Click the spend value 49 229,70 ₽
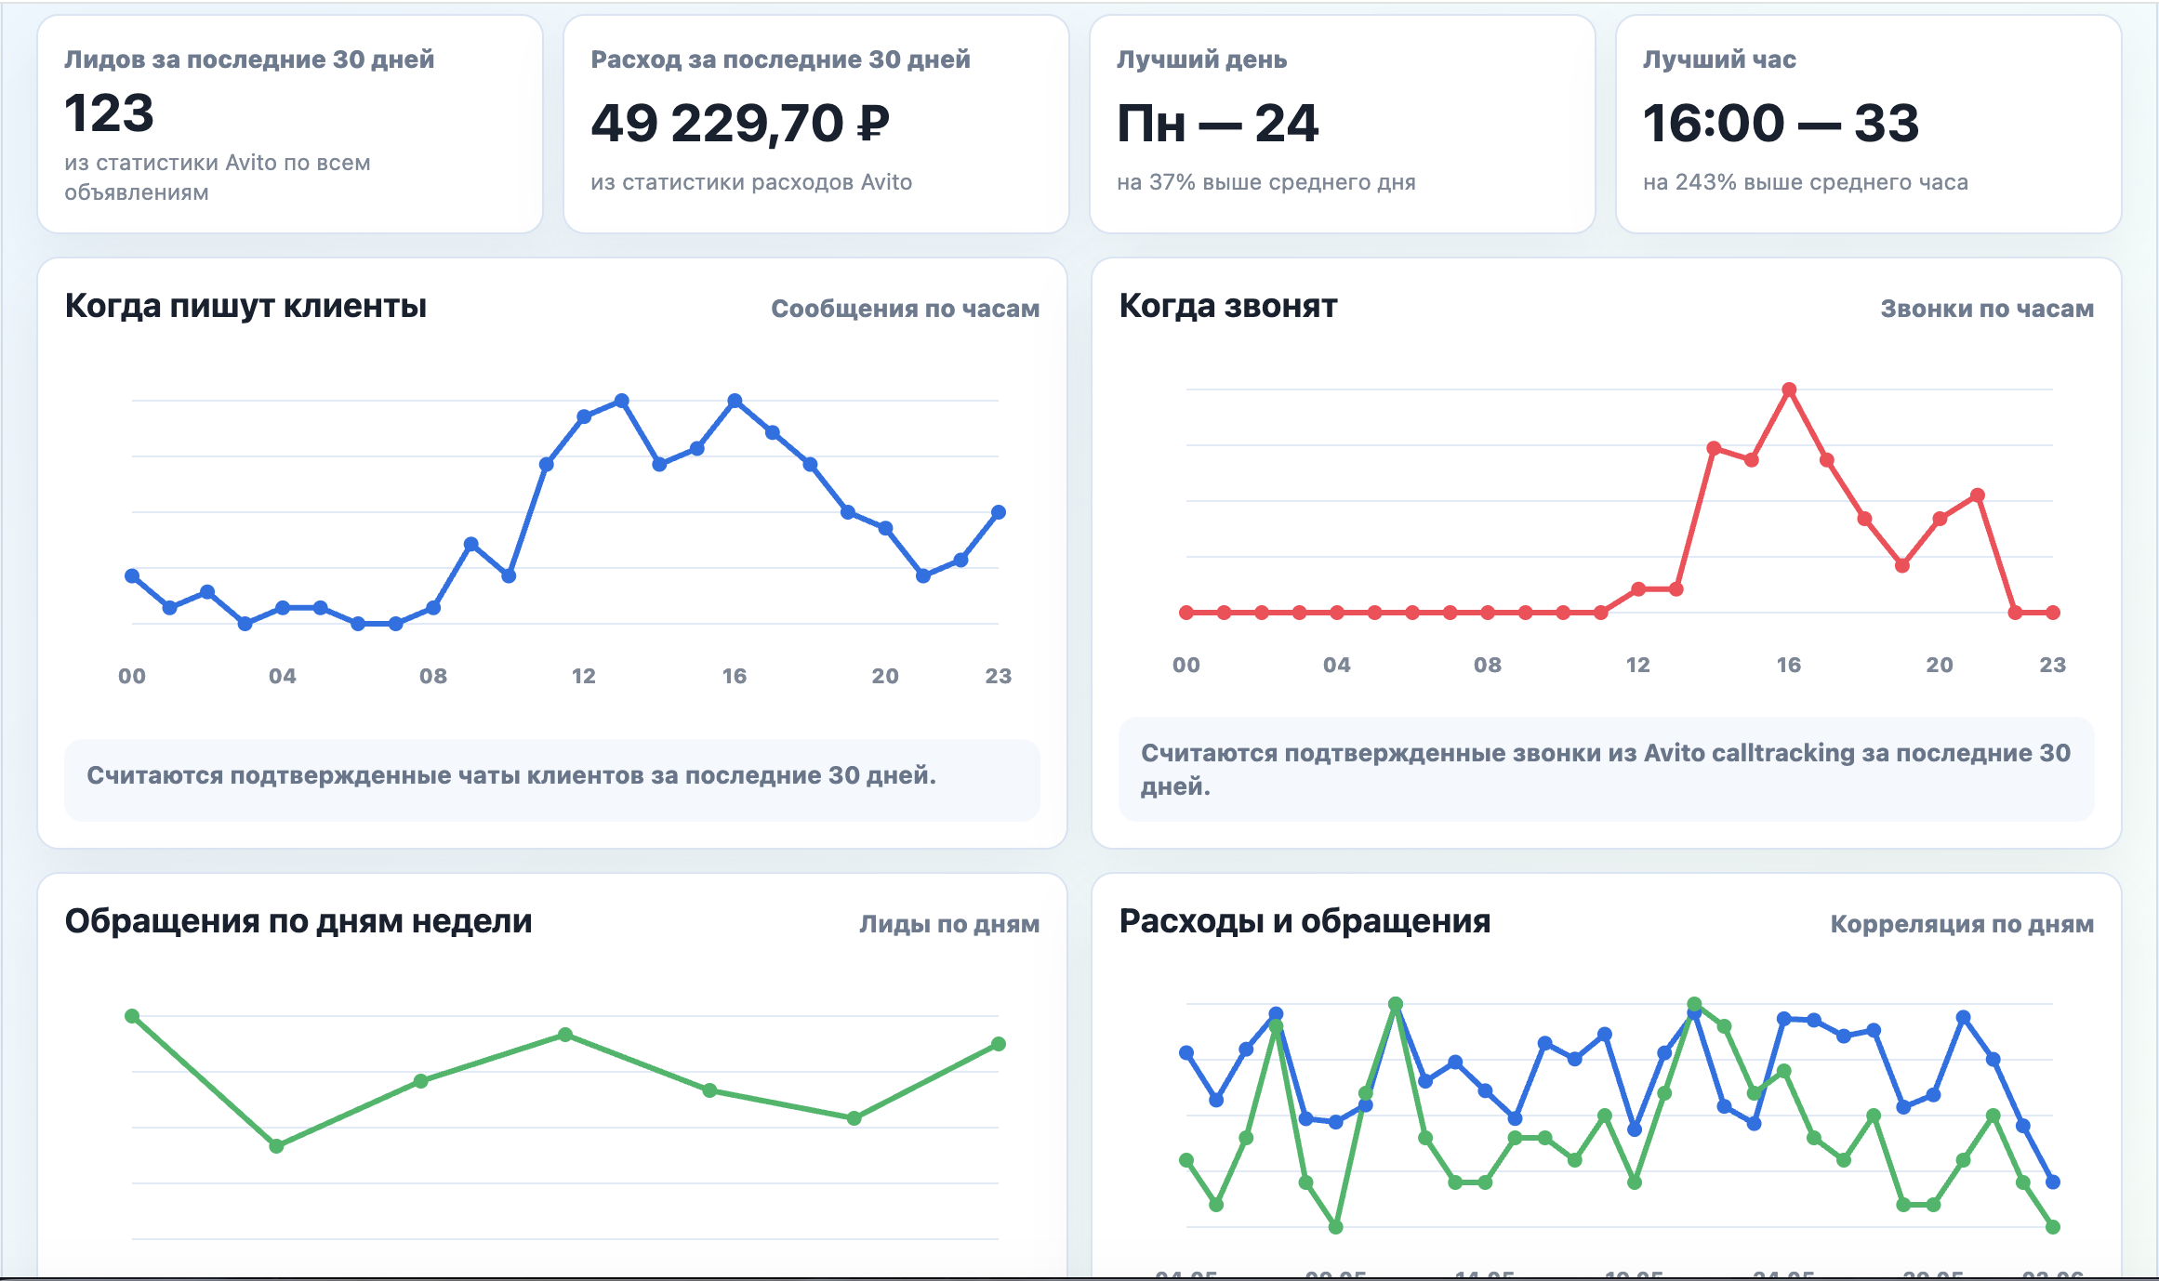 tap(740, 124)
